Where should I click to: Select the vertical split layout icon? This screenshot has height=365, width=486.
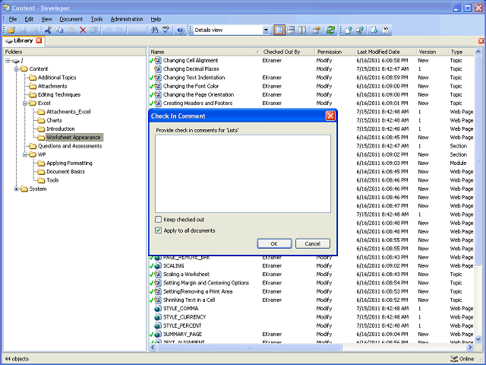pyautogui.click(x=302, y=30)
